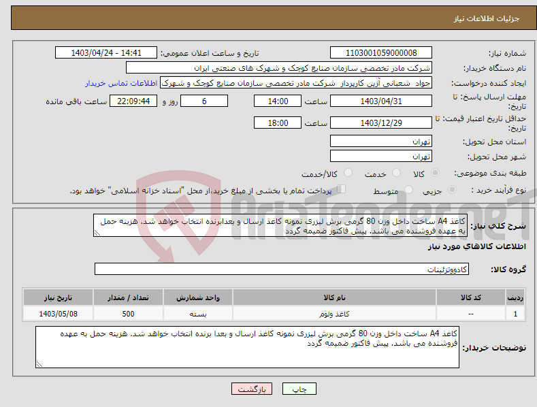This screenshot has width=537, height=407.
Task: Click the item code cell showing --
Action: [471, 314]
